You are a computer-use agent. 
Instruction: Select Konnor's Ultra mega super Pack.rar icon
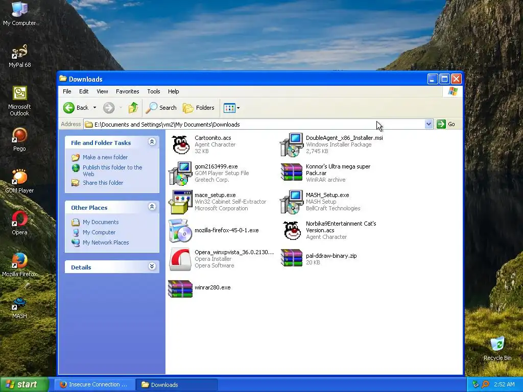(292, 173)
